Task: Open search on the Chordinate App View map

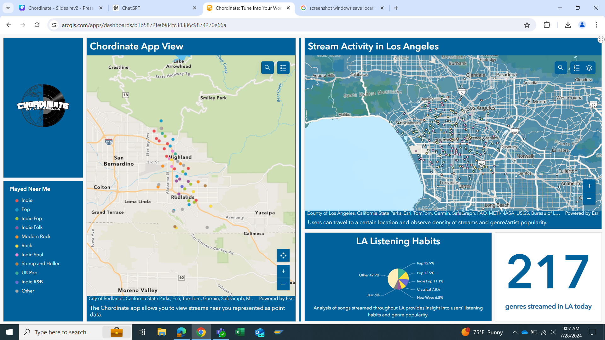Action: coord(267,68)
